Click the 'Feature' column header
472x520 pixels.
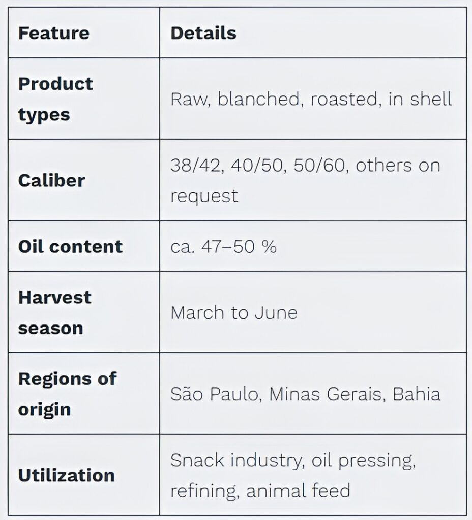(x=53, y=33)
